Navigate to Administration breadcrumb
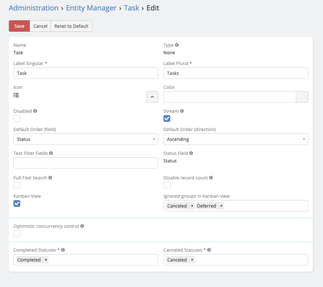The height and width of the screenshot is (287, 323). tap(34, 8)
